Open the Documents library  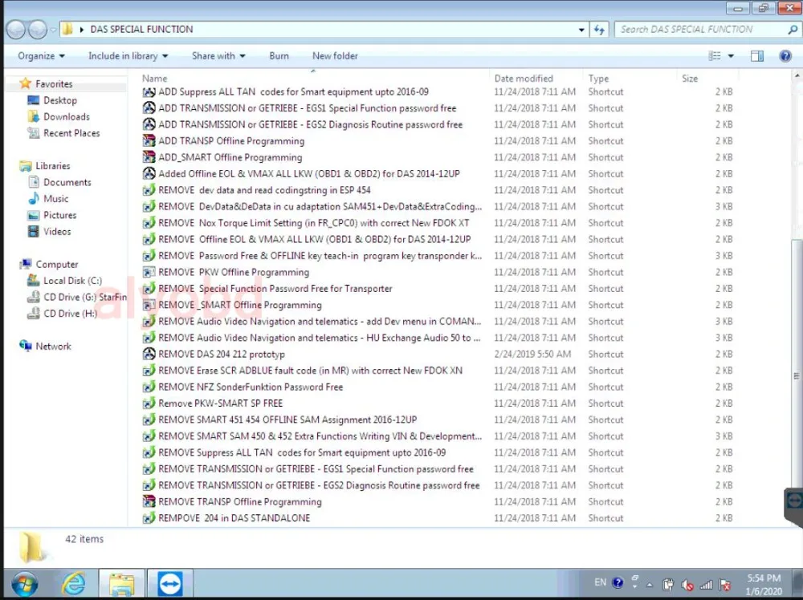tap(67, 182)
